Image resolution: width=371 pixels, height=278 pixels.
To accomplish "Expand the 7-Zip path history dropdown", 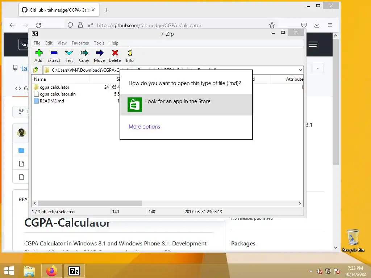I will pyautogui.click(x=300, y=70).
